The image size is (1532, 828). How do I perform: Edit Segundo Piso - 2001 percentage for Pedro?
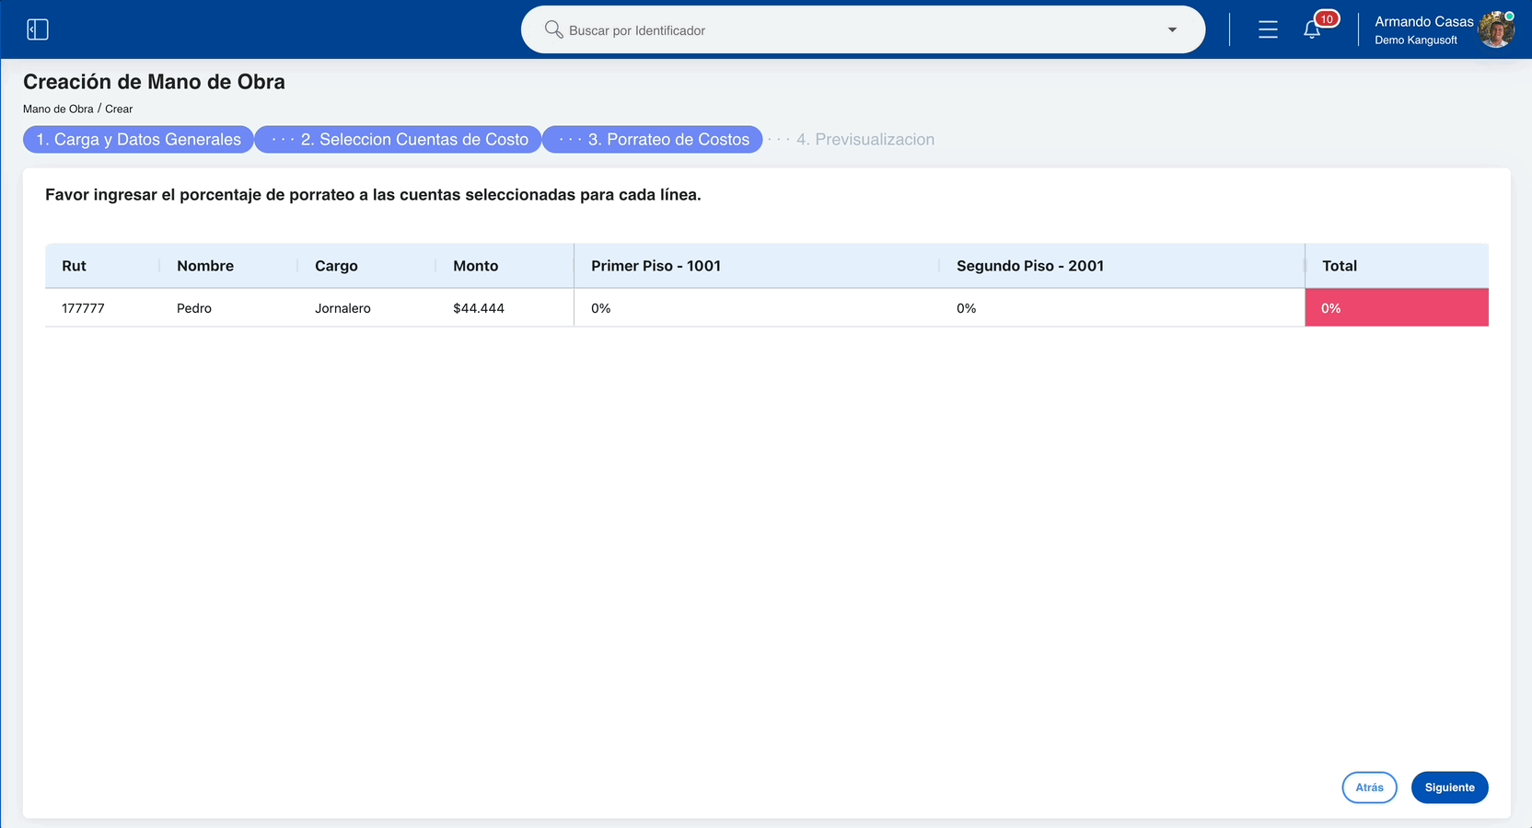tap(1121, 308)
